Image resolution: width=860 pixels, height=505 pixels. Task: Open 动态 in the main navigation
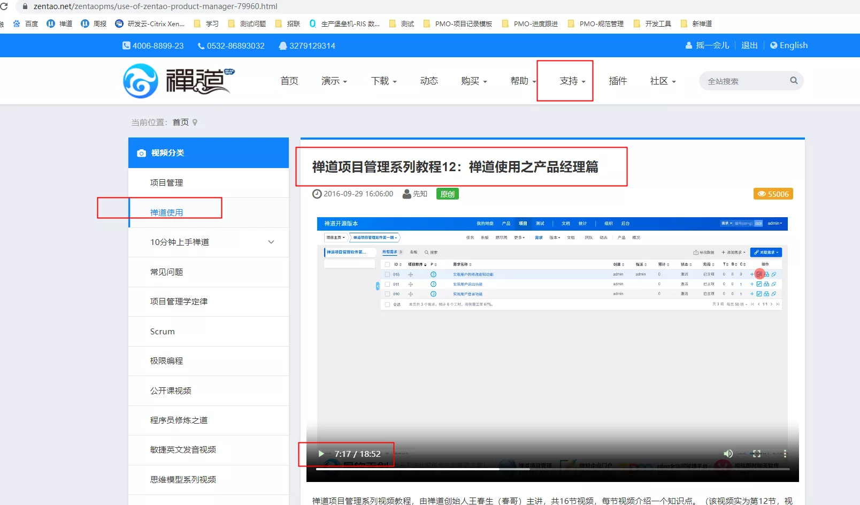click(429, 81)
